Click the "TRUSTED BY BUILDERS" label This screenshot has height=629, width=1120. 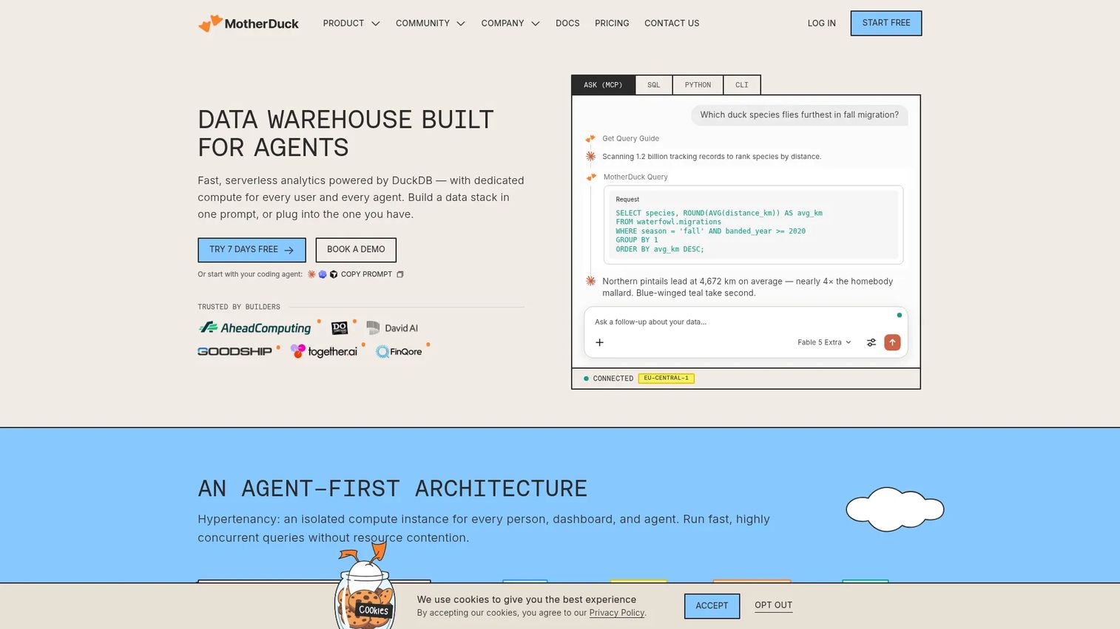[x=239, y=307]
